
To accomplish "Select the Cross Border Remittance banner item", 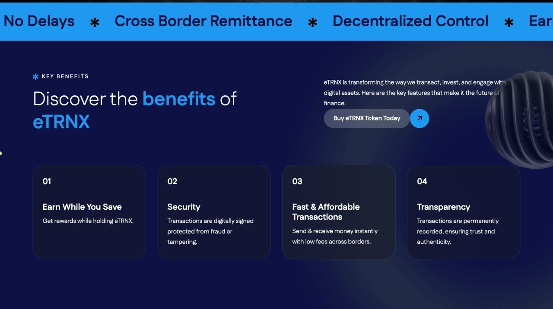I will pos(203,21).
